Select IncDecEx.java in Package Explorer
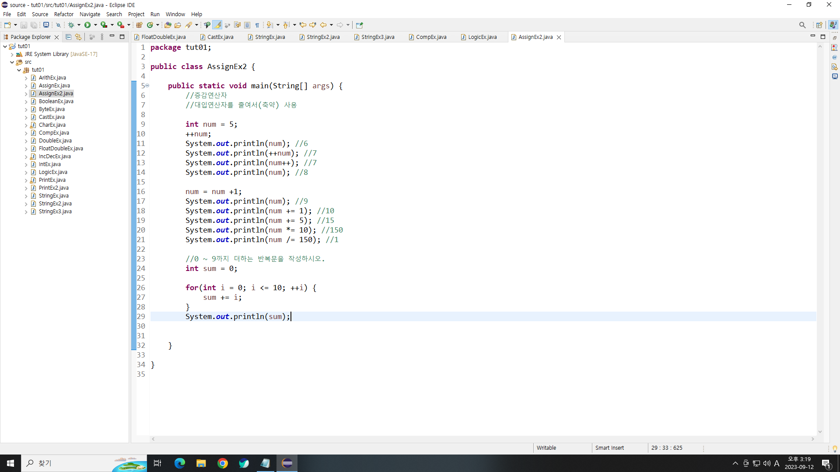This screenshot has width=840, height=472. pyautogui.click(x=54, y=156)
